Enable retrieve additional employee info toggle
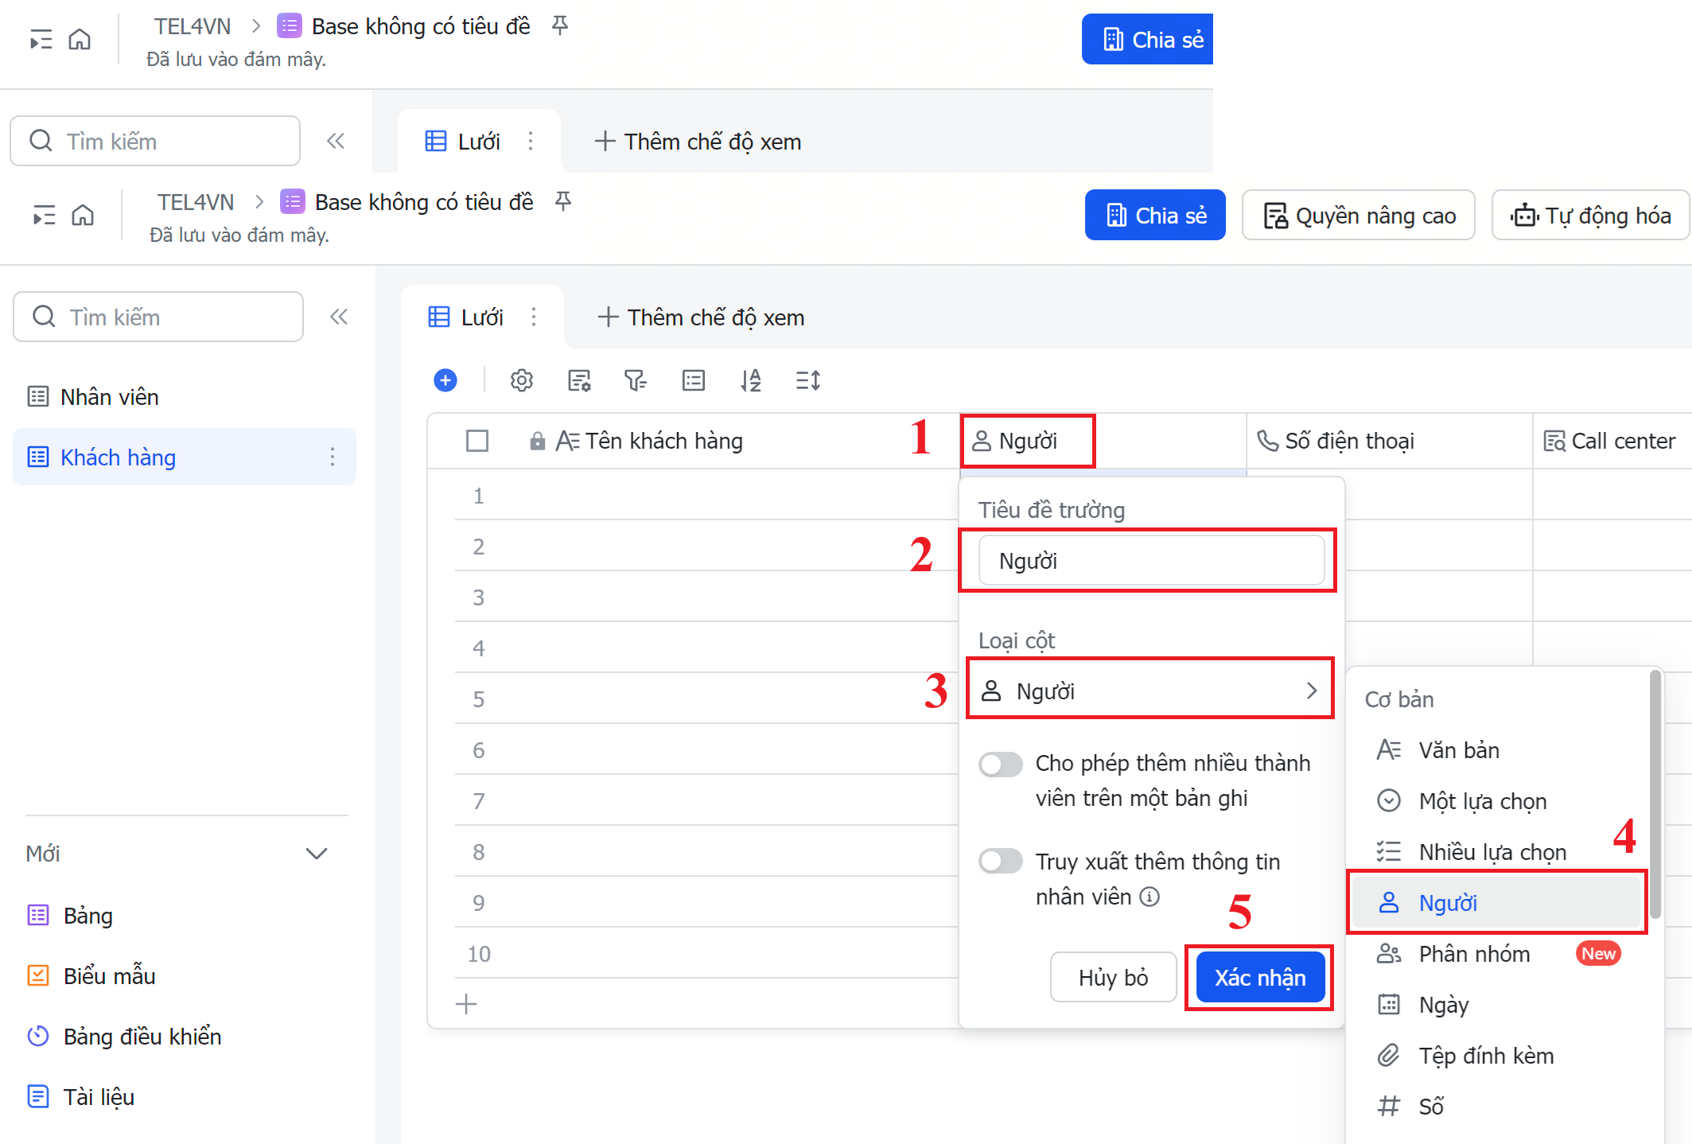Viewport: 1692px width, 1144px height. tap(1000, 861)
